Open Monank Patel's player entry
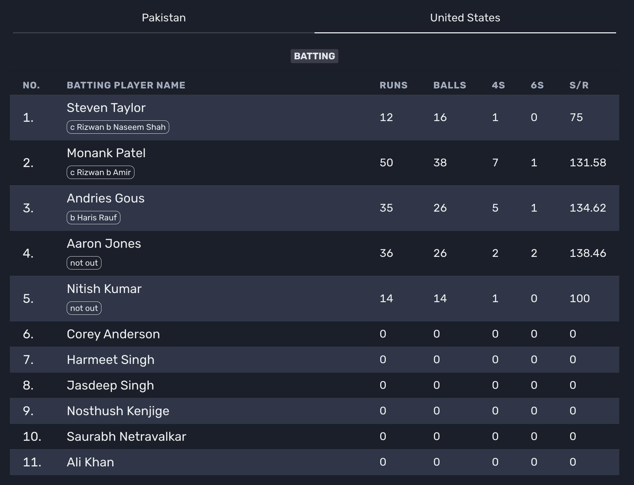634x485 pixels. (x=106, y=153)
